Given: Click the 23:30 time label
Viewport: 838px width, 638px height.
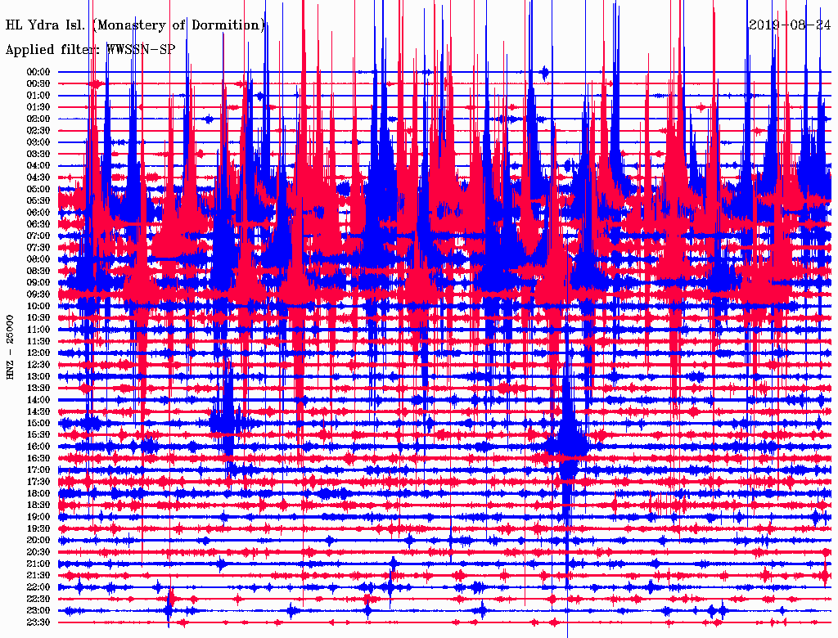Looking at the screenshot, I should point(38,622).
